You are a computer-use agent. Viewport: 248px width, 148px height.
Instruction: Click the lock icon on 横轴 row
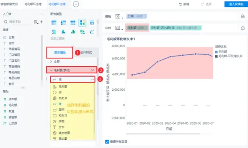pyautogui.click(x=243, y=16)
